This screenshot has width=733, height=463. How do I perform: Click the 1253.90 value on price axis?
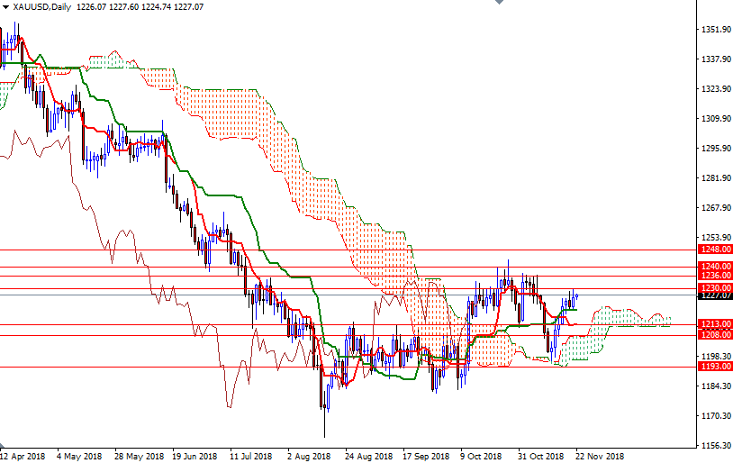click(716, 238)
